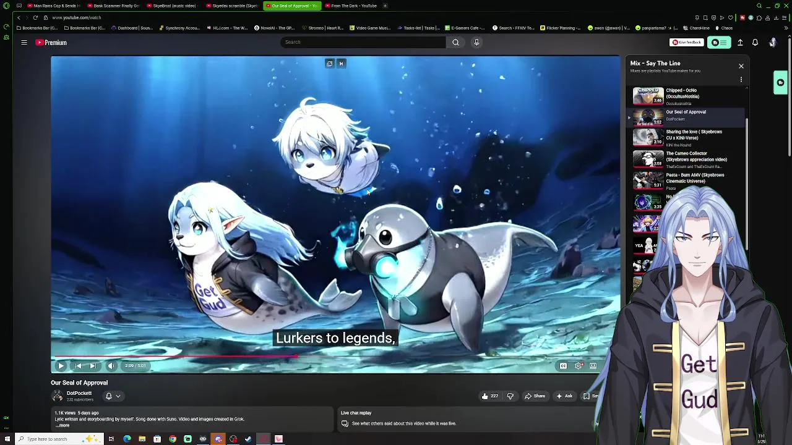Open the Create upload icon in YouTube header
The width and height of the screenshot is (792, 445).
coord(740,43)
